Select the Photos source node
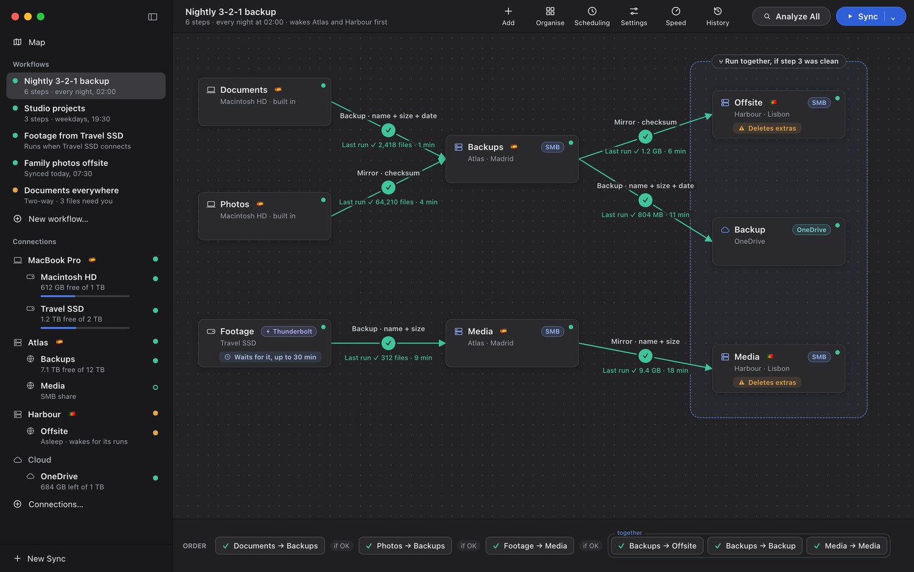 point(264,216)
